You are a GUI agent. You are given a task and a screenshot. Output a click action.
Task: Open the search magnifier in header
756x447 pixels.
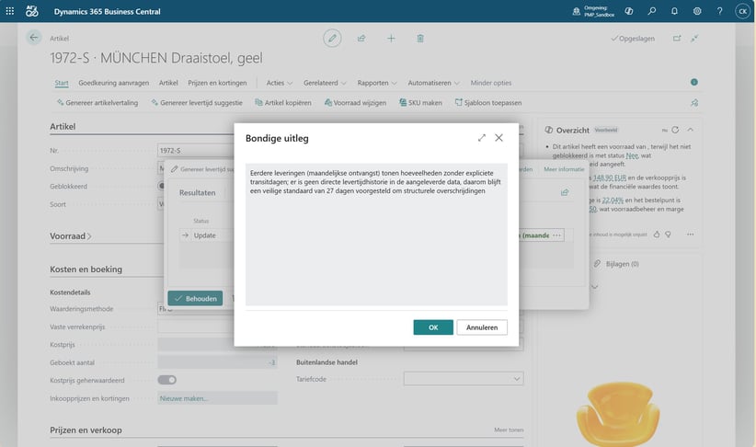652,11
